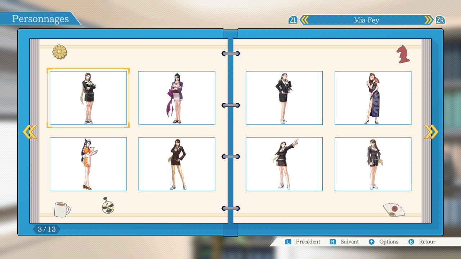Screen dimensions: 461x259
Task: Open the purple kimono character artwork
Action: click(x=177, y=98)
